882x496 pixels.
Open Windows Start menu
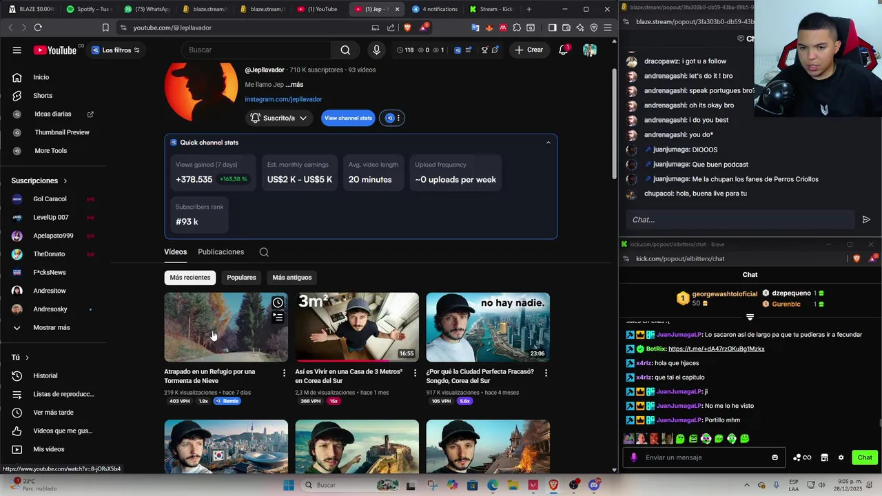pyautogui.click(x=289, y=485)
